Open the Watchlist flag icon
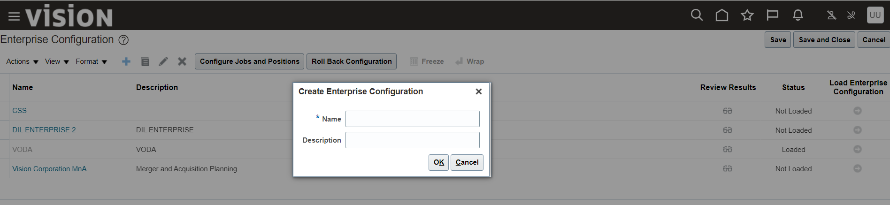The height and width of the screenshot is (205, 890). (x=772, y=15)
